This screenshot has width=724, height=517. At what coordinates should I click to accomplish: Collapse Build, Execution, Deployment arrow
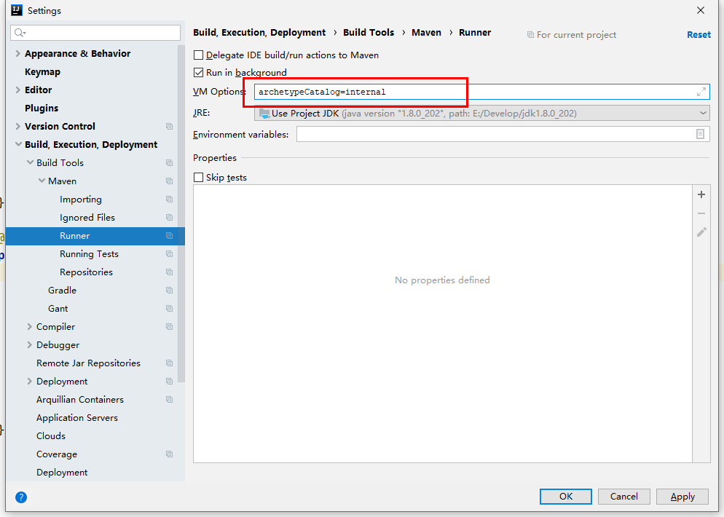pyautogui.click(x=18, y=144)
